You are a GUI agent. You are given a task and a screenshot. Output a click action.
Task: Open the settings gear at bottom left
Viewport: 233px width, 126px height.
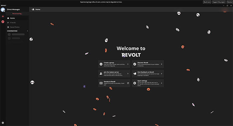pyautogui.click(x=3, y=123)
